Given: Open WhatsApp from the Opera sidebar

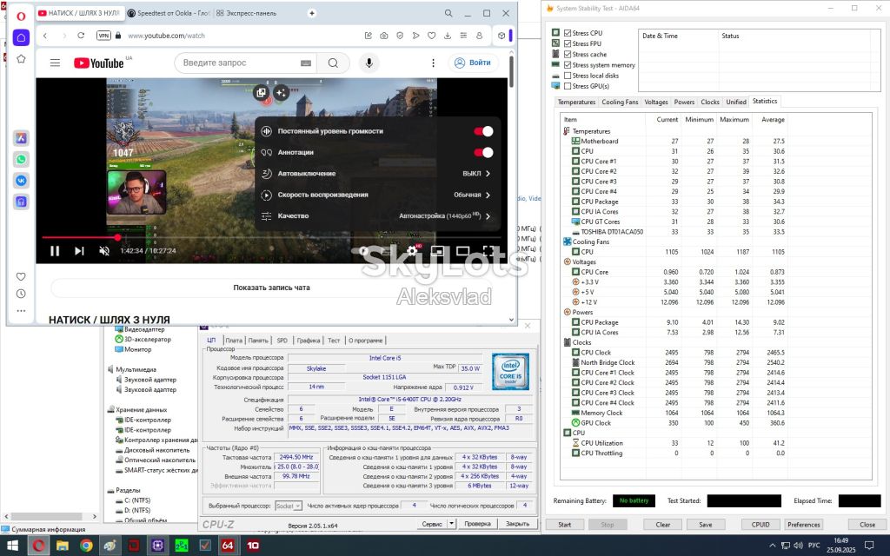Looking at the screenshot, I should tap(21, 160).
